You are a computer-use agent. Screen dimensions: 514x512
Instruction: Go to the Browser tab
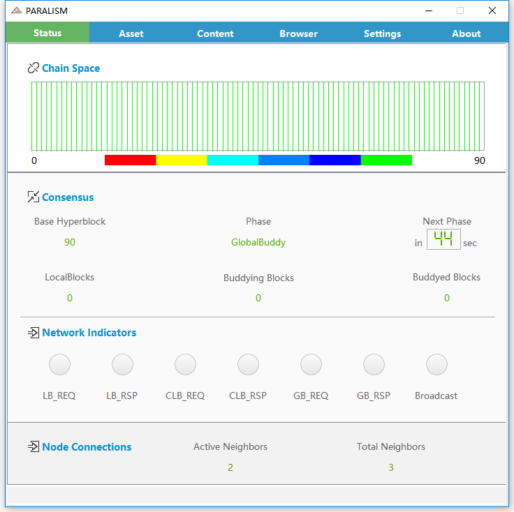coord(299,33)
